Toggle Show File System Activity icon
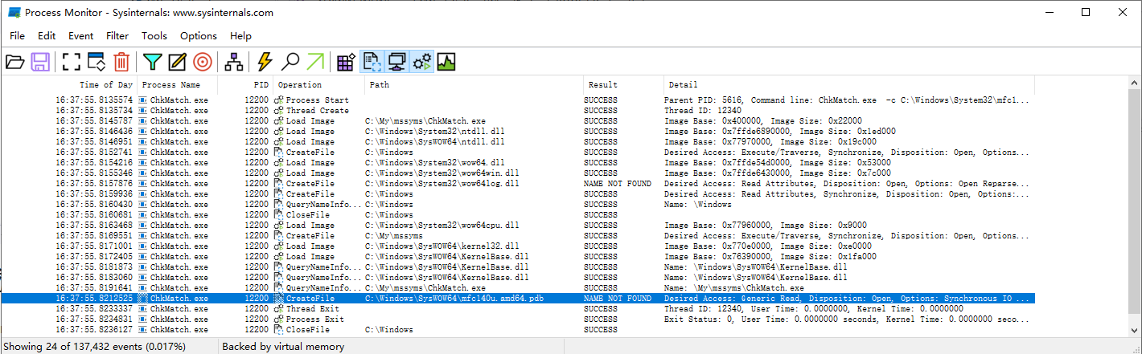Screen dimensions: 1142x354 coord(372,62)
